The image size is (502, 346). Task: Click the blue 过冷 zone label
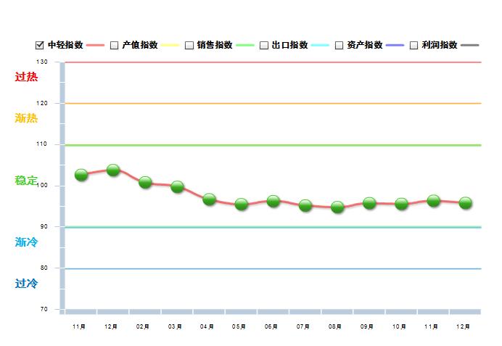pyautogui.click(x=26, y=284)
